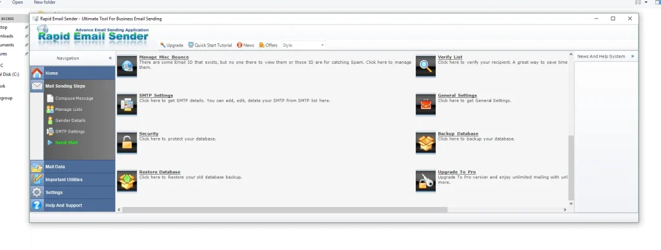This screenshot has width=661, height=250.
Task: Select the Send Mail step
Action: coord(66,142)
